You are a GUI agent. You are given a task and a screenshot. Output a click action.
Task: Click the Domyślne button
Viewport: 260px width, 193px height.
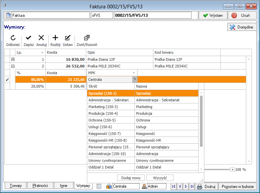242,27
